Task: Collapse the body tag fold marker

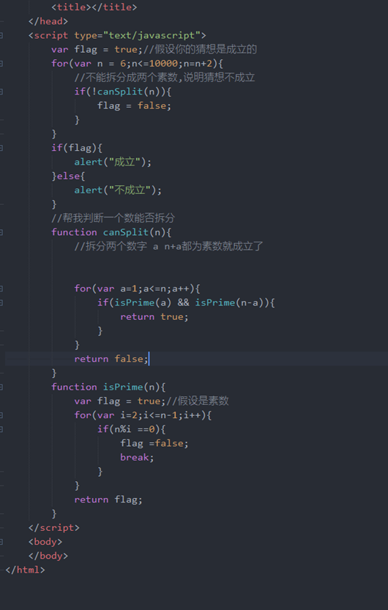Action: [1, 542]
